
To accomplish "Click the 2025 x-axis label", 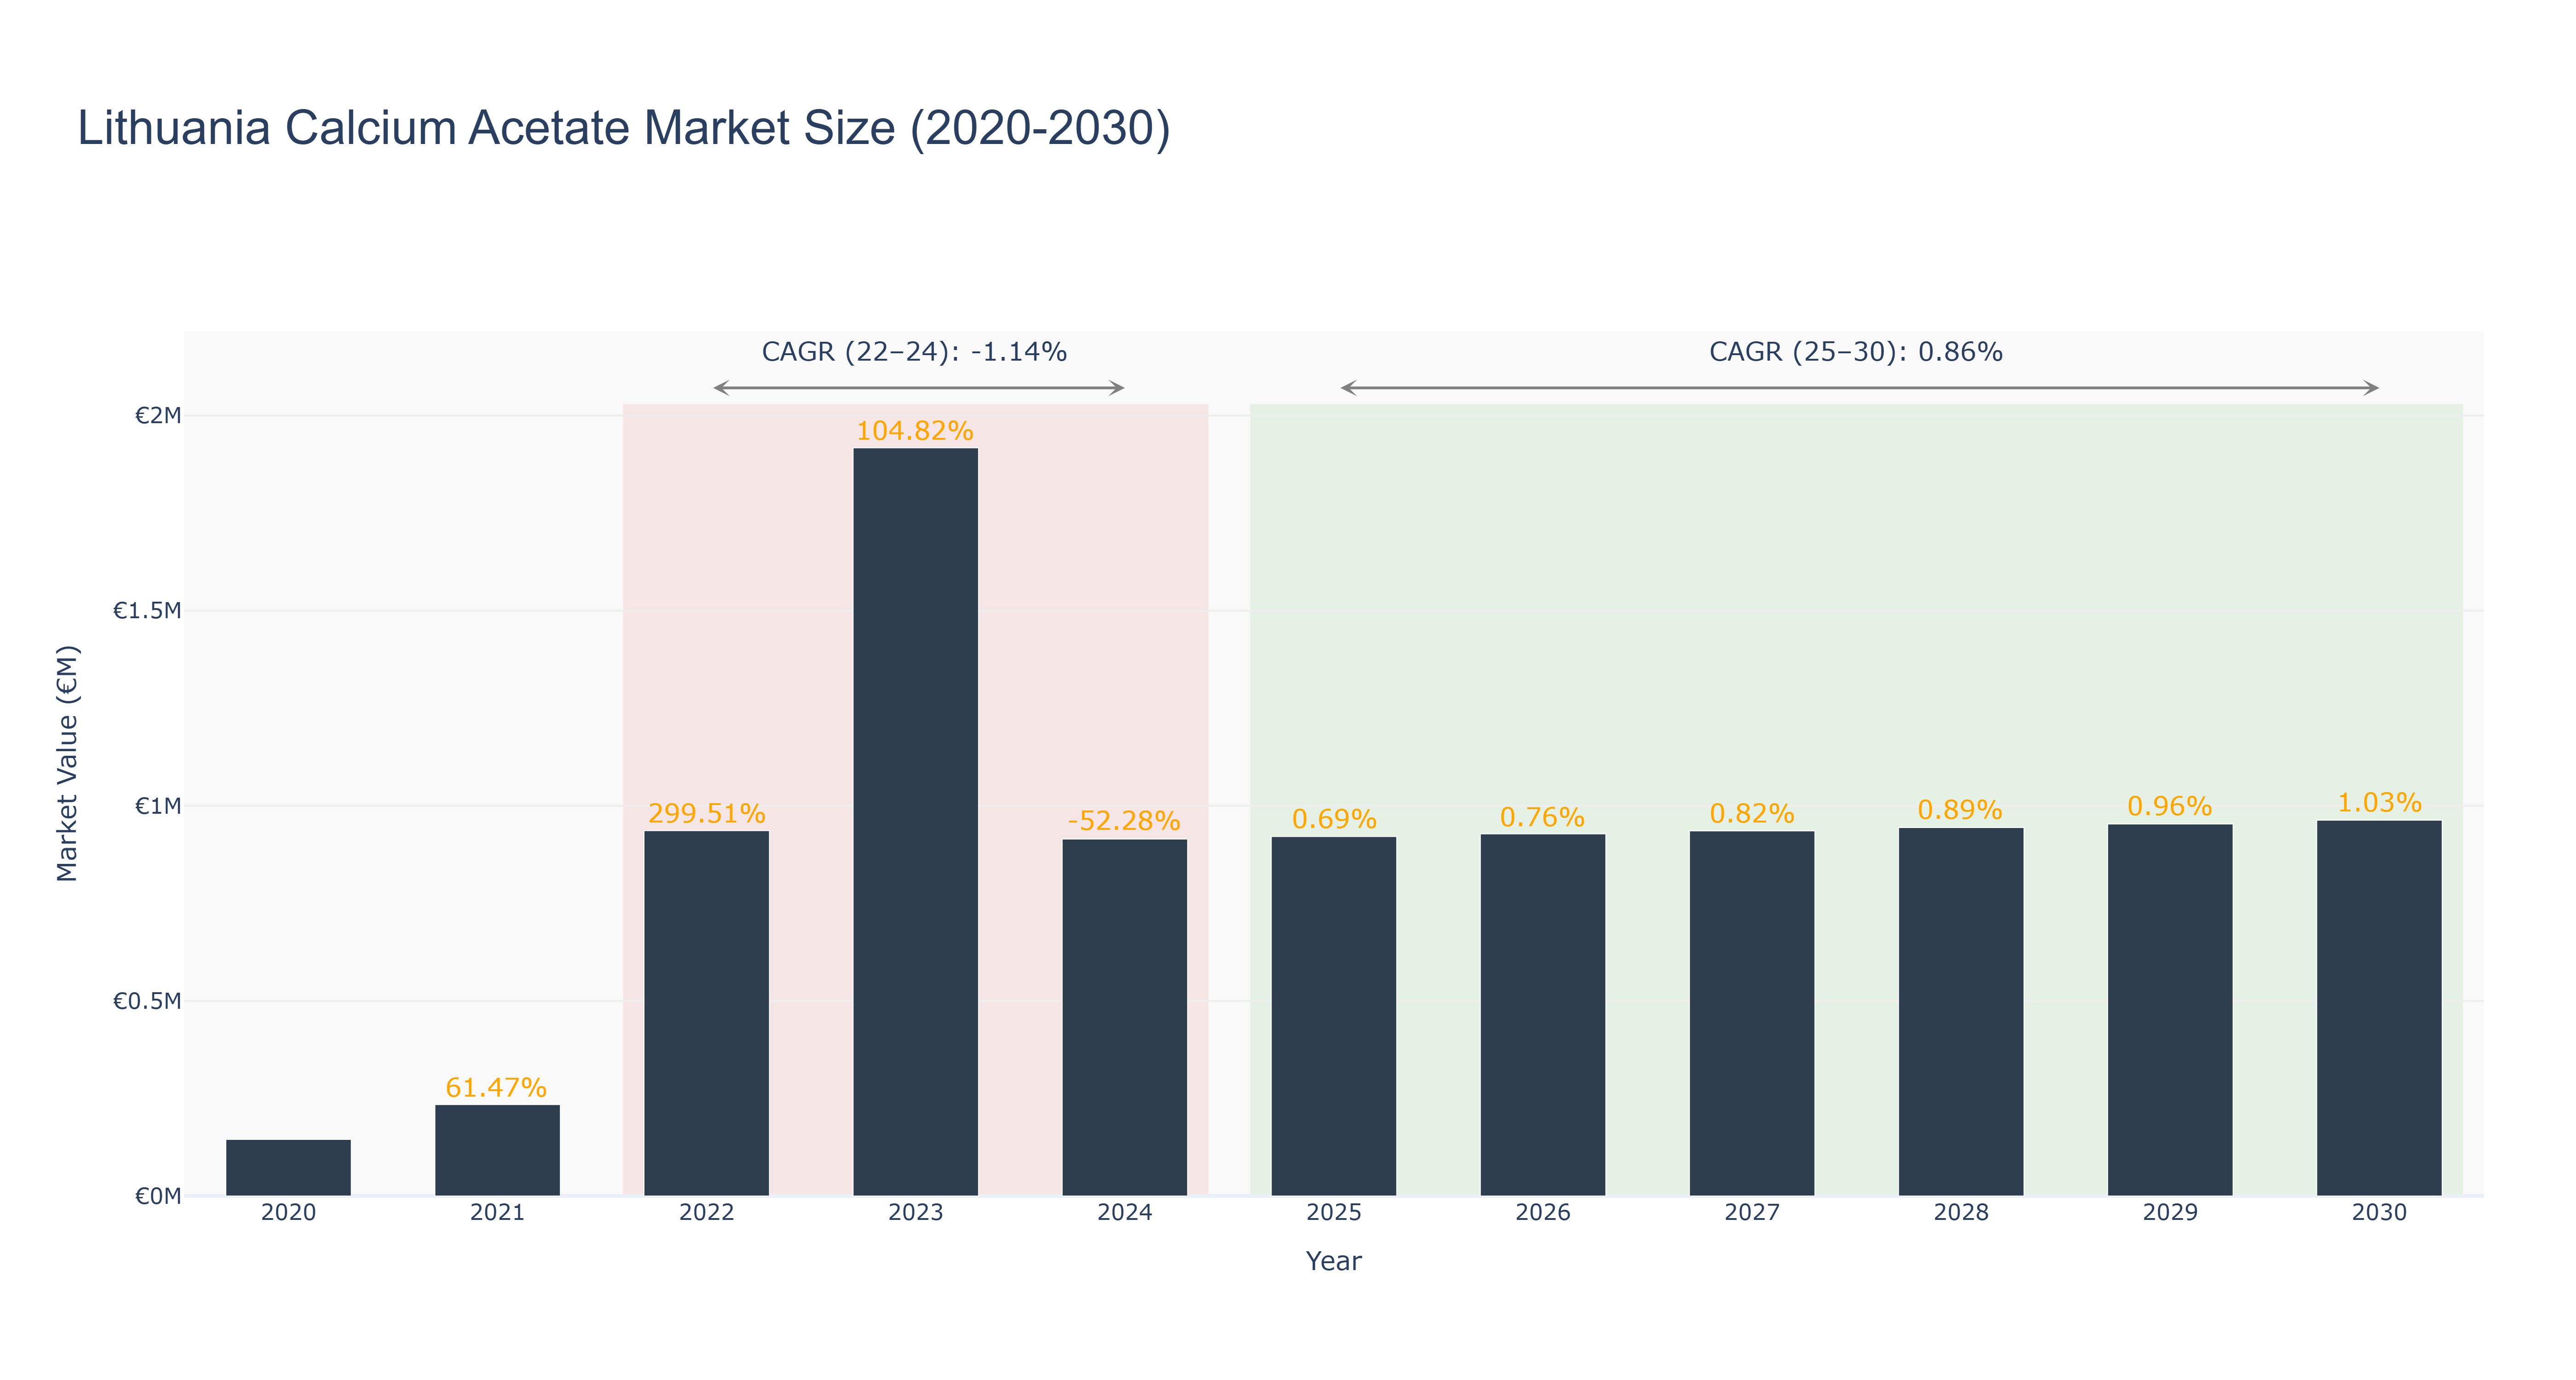I will [1333, 1212].
